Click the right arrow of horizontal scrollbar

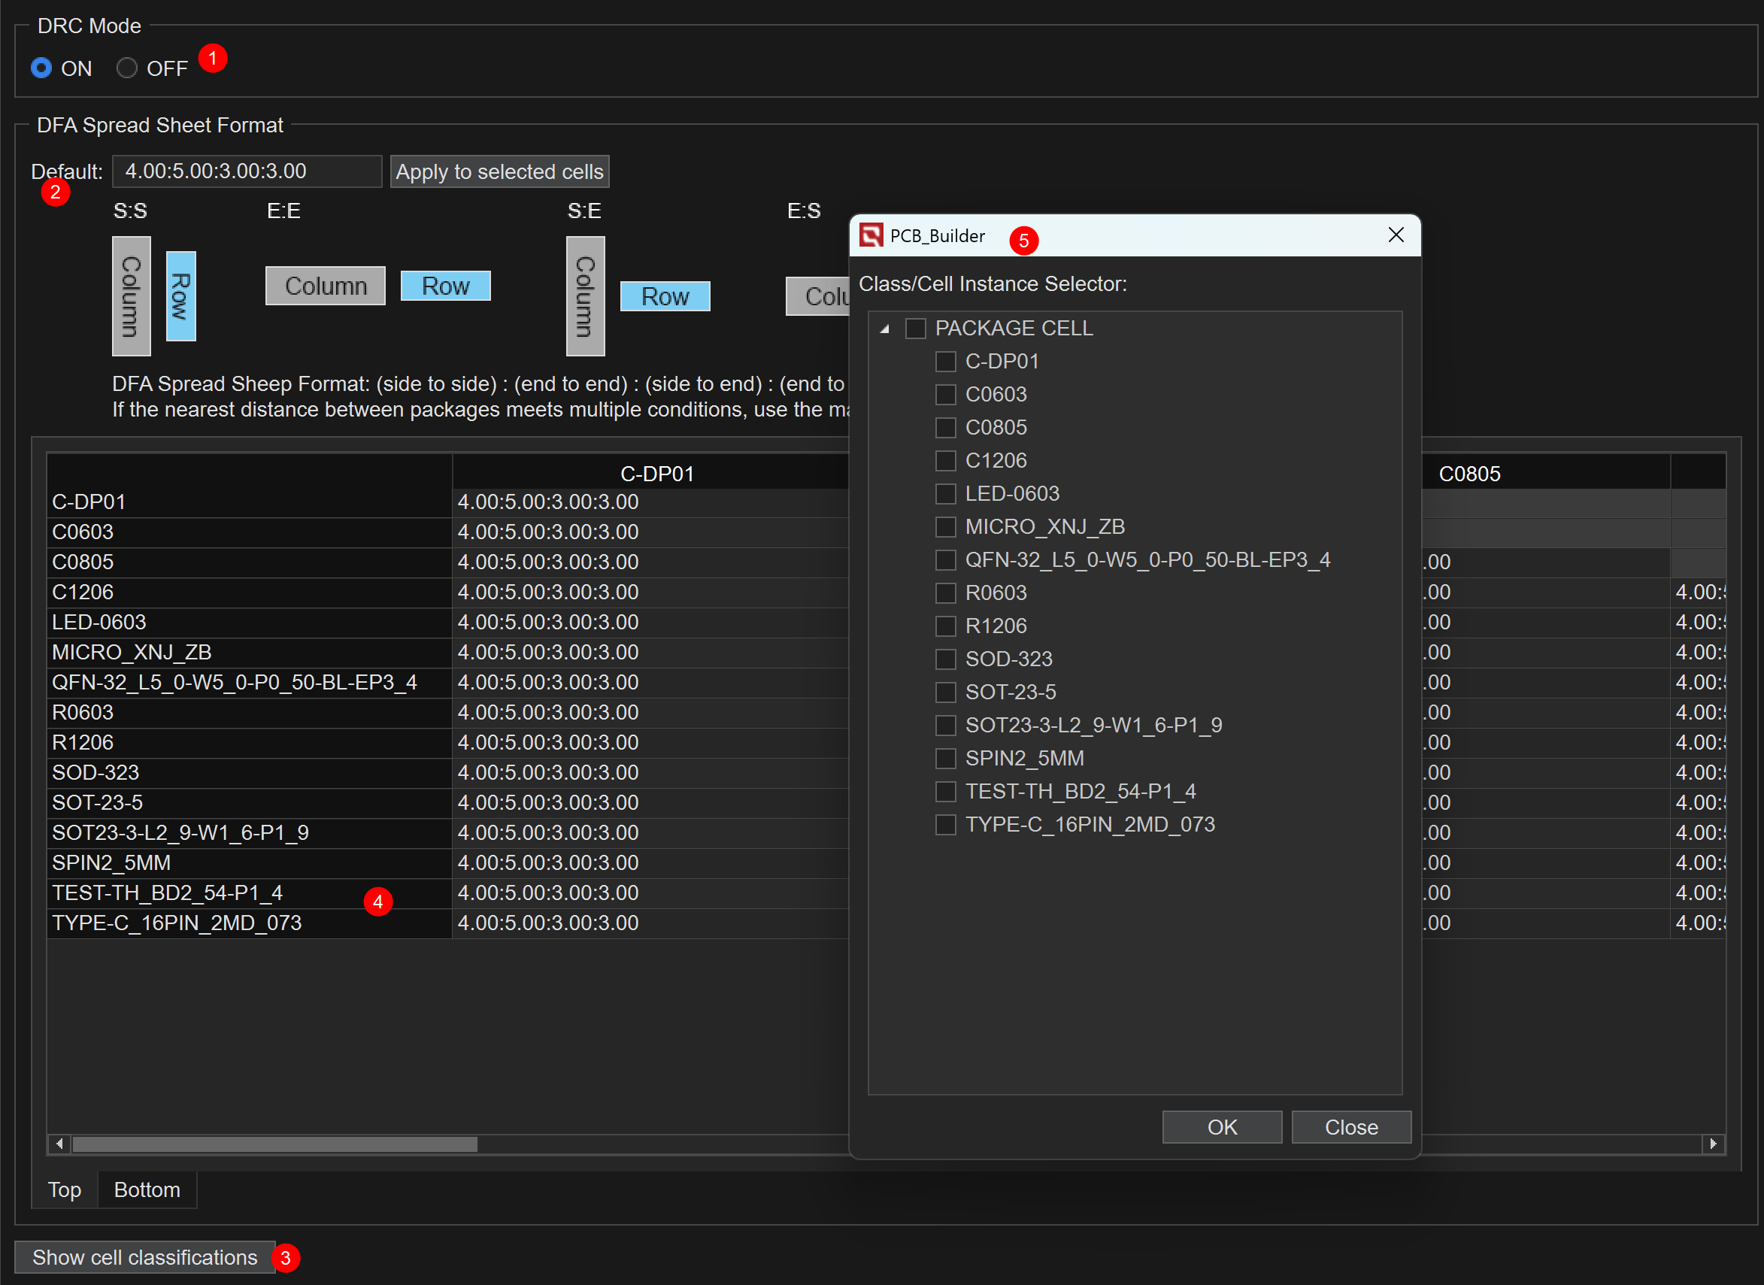(x=1713, y=1144)
